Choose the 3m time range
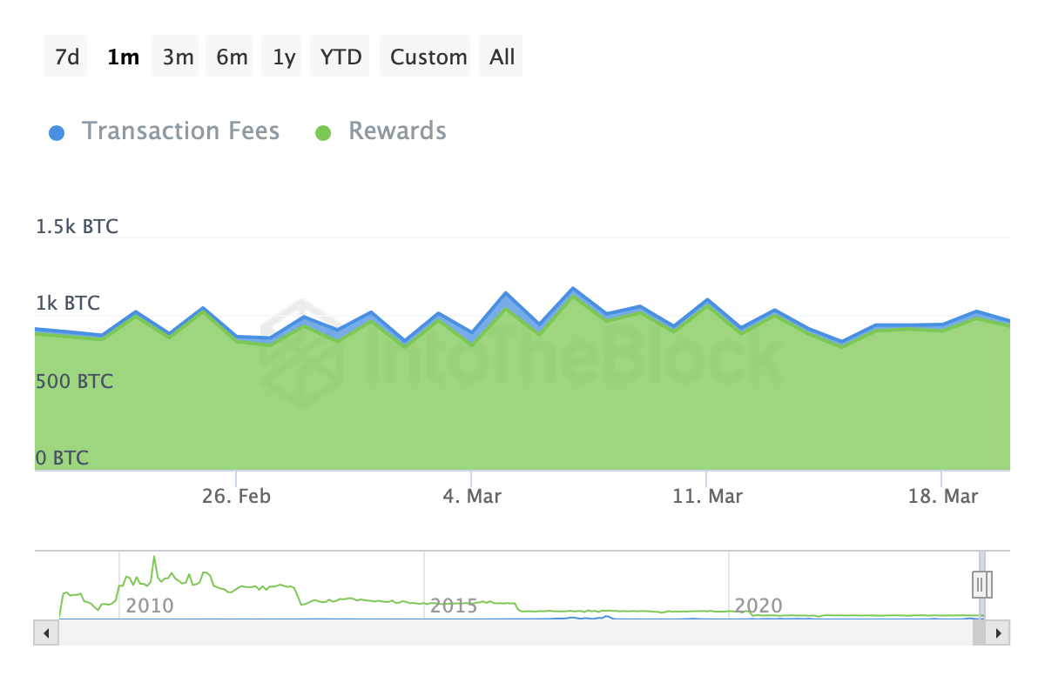Image resolution: width=1045 pixels, height=696 pixels. click(178, 57)
